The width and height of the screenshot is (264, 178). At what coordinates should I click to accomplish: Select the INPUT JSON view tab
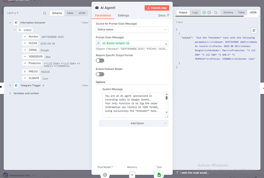pos(81,13)
